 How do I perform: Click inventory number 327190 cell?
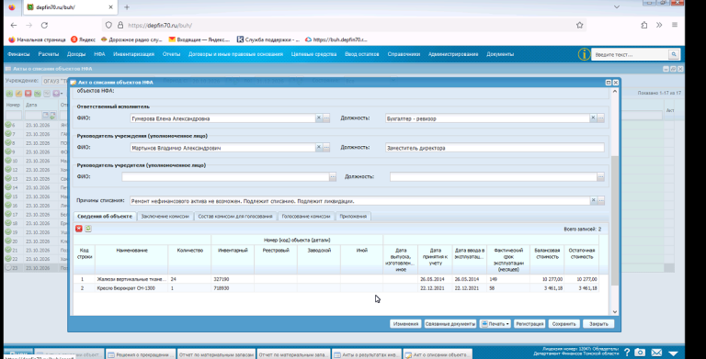233,279
